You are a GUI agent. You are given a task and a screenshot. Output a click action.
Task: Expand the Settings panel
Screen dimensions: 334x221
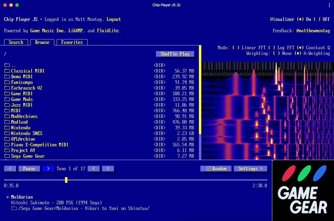[x=250, y=169]
